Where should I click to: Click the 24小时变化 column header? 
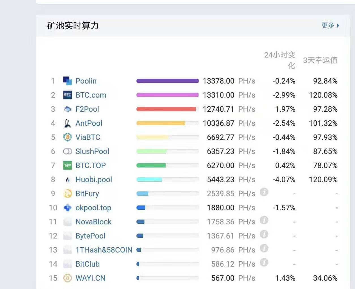coord(280,60)
